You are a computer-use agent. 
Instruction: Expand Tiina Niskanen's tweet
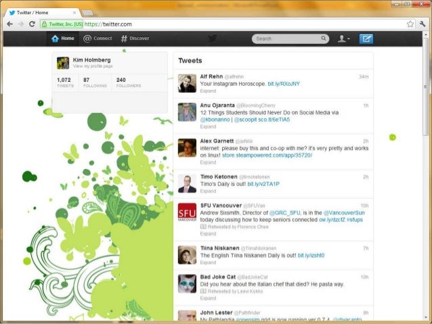point(208,262)
